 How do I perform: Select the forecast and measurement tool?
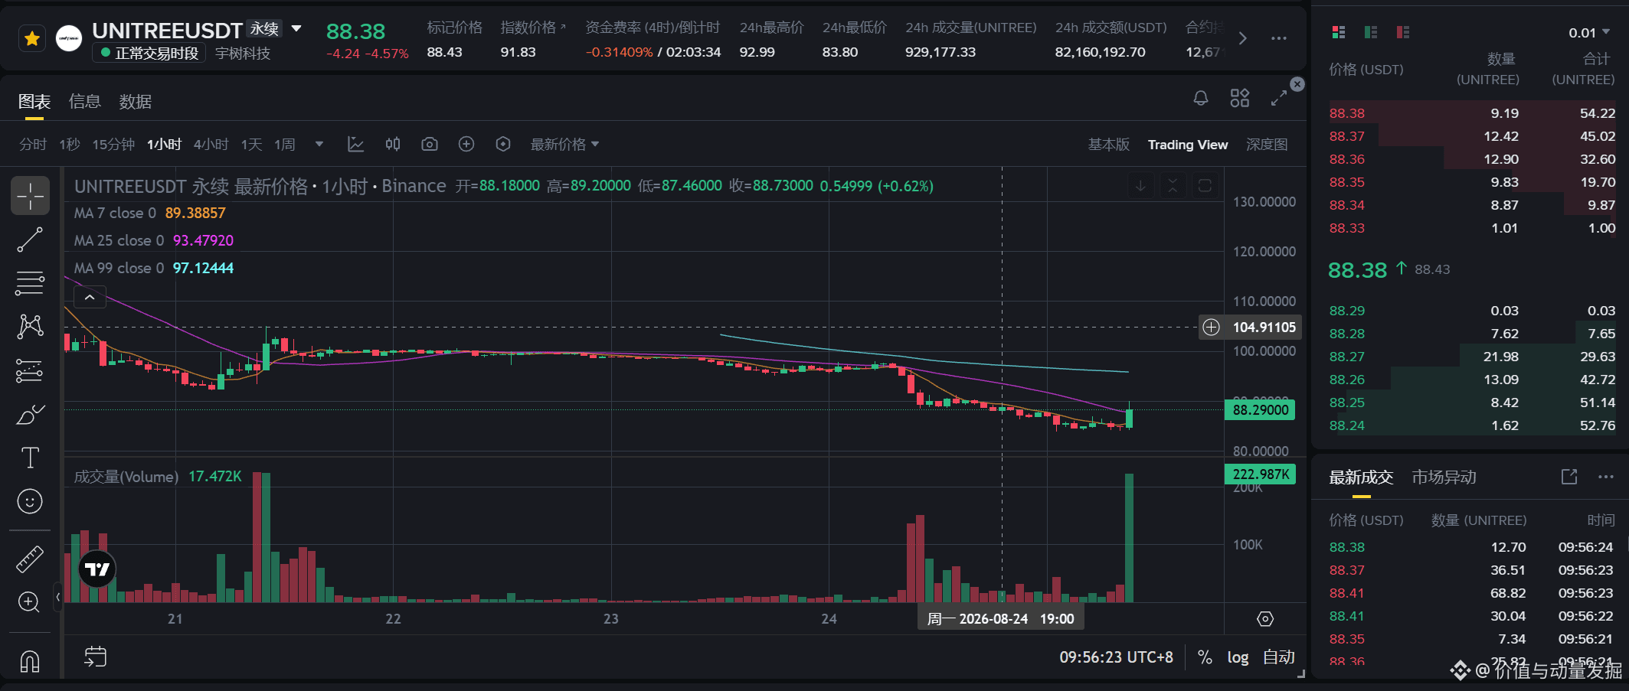[x=30, y=370]
